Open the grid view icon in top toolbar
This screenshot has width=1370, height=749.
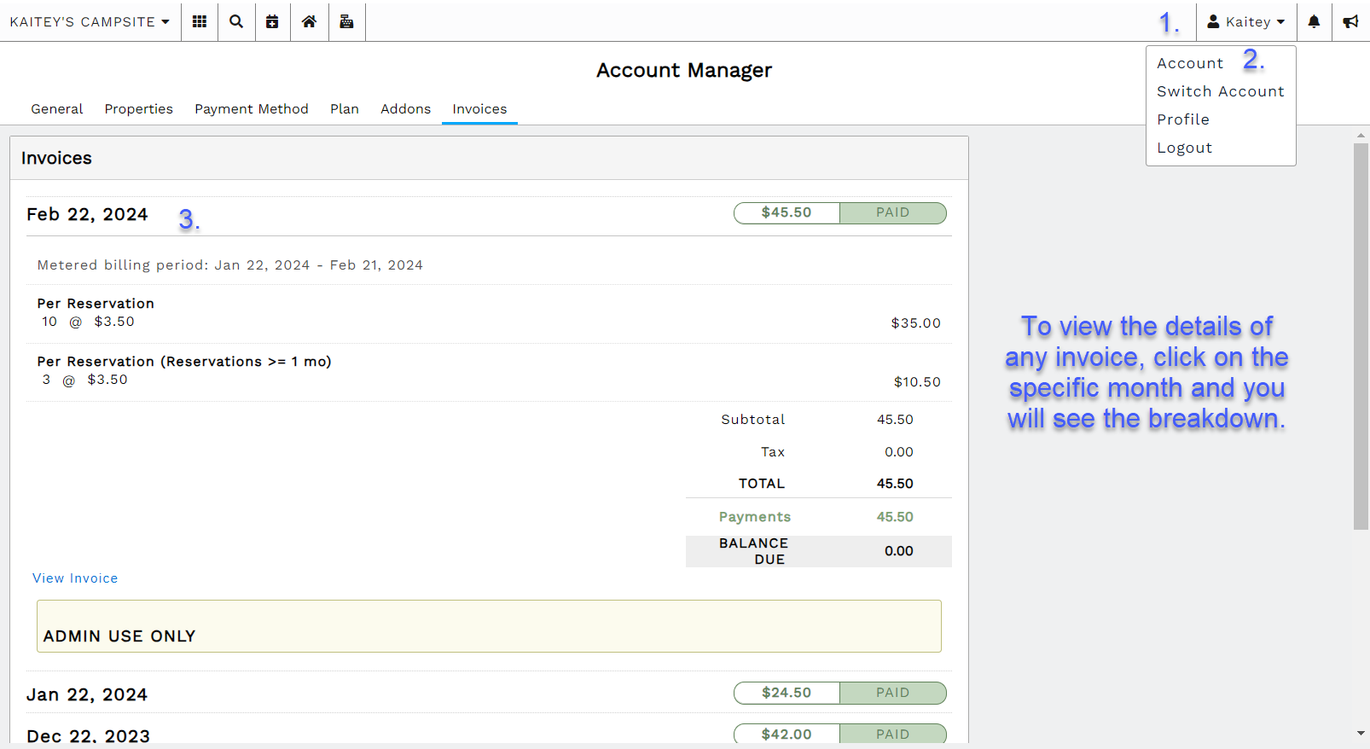(200, 21)
